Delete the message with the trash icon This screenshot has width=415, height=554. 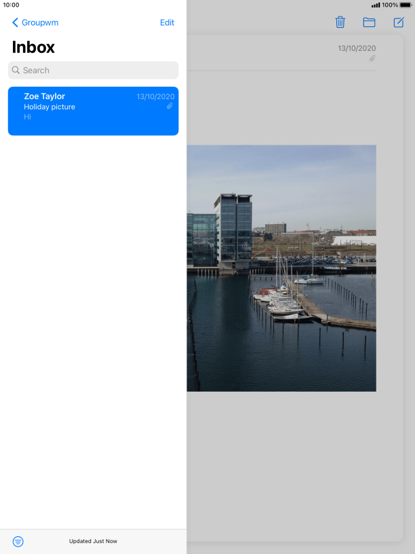click(x=340, y=22)
